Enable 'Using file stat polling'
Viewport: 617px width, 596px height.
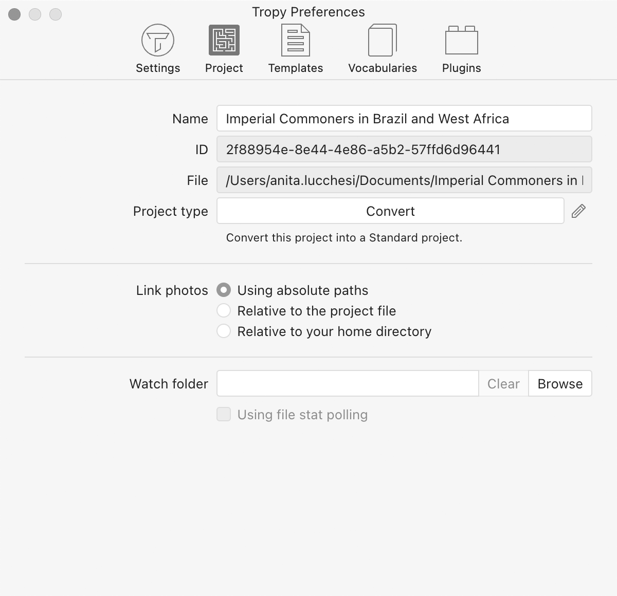pos(224,414)
